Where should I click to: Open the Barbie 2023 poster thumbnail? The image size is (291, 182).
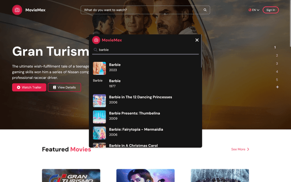point(99,68)
